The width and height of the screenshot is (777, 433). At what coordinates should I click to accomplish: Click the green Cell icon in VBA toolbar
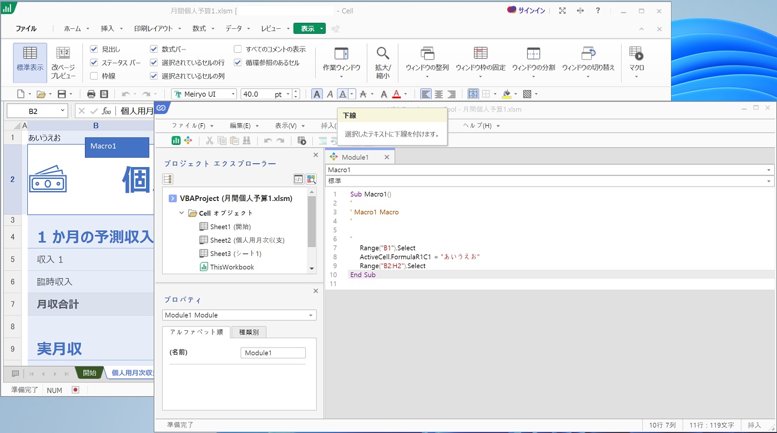point(175,140)
